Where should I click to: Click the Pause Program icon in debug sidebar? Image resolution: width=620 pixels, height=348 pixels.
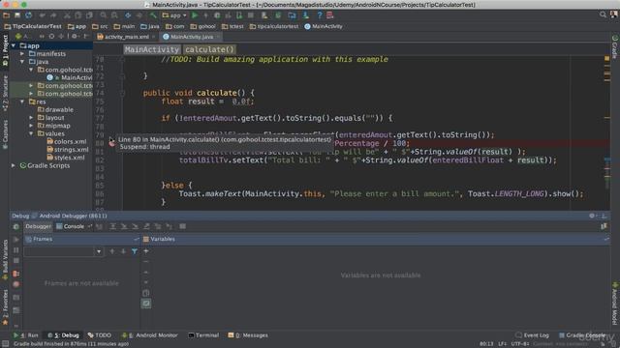coord(16,250)
